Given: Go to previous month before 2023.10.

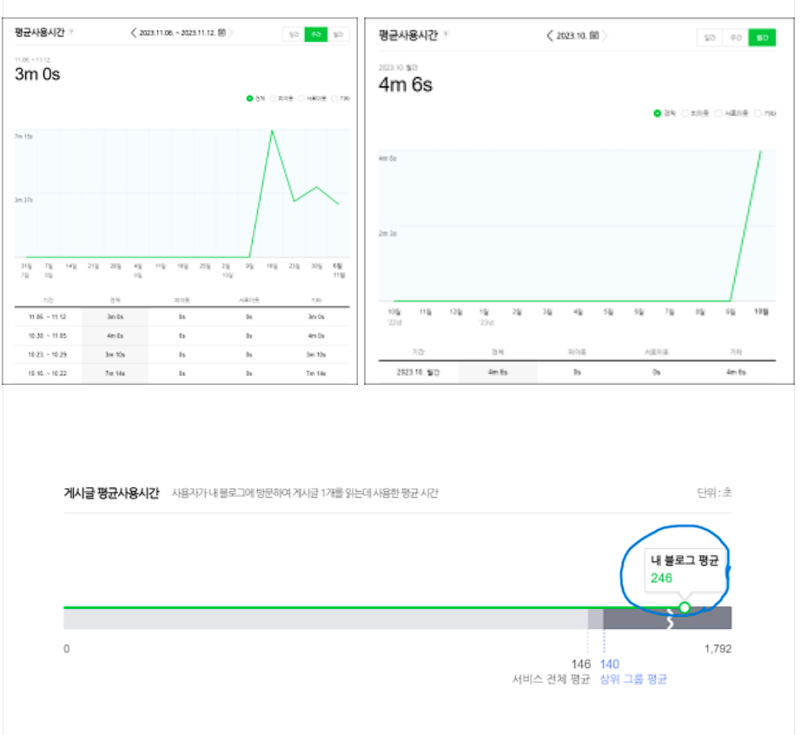Looking at the screenshot, I should click(x=550, y=36).
